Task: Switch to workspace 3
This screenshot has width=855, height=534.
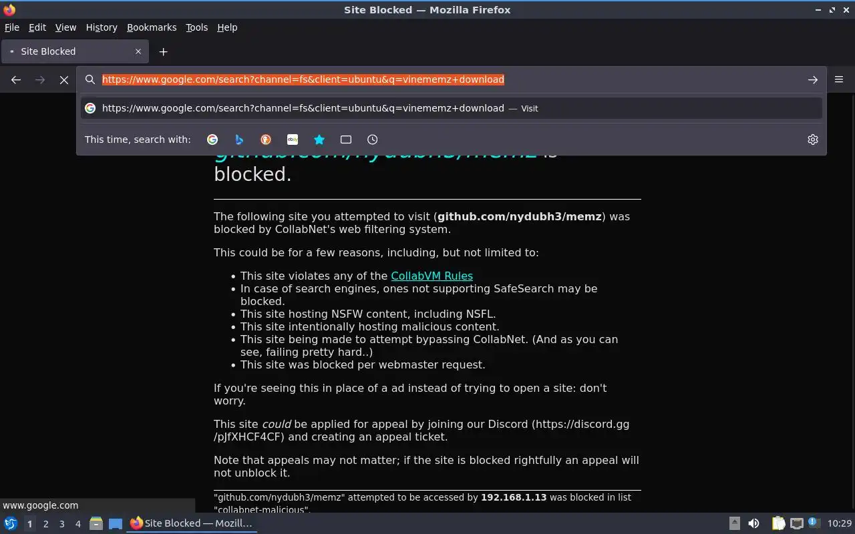Action: 61,524
